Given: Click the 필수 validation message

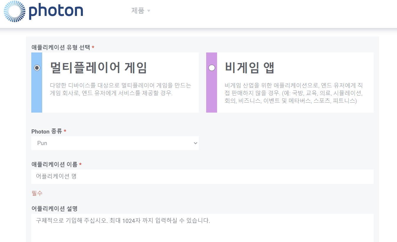Looking at the screenshot, I should click(x=37, y=193).
